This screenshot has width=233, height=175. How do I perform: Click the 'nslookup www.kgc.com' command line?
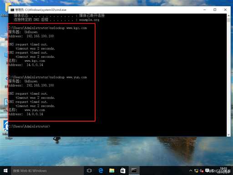click(47, 28)
